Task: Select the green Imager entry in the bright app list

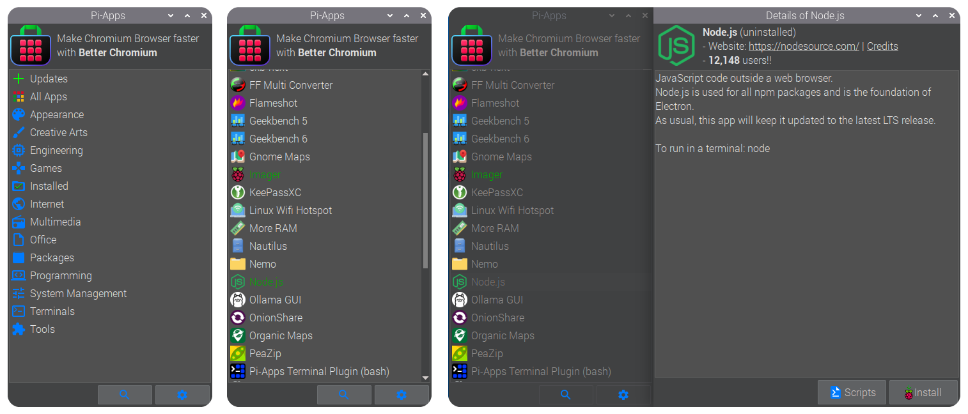Action: [x=325, y=174]
